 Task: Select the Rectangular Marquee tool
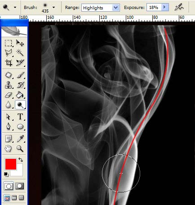tap(9, 43)
